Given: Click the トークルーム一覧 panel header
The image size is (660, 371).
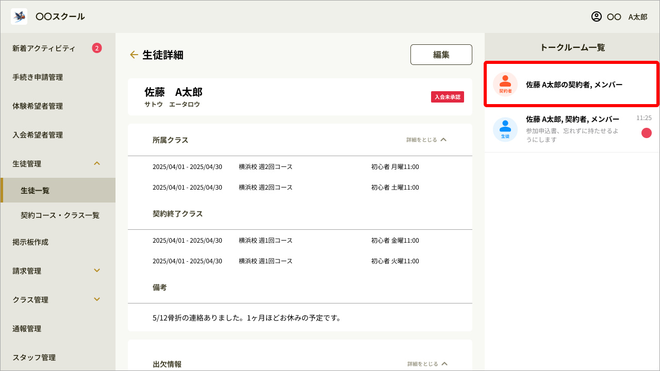Looking at the screenshot, I should (572, 47).
